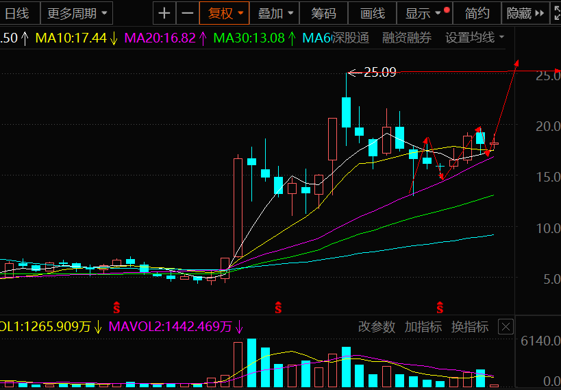This screenshot has width=561, height=390.
Task: Click the candlestick at the 25.09 peak
Action: pyautogui.click(x=346, y=112)
